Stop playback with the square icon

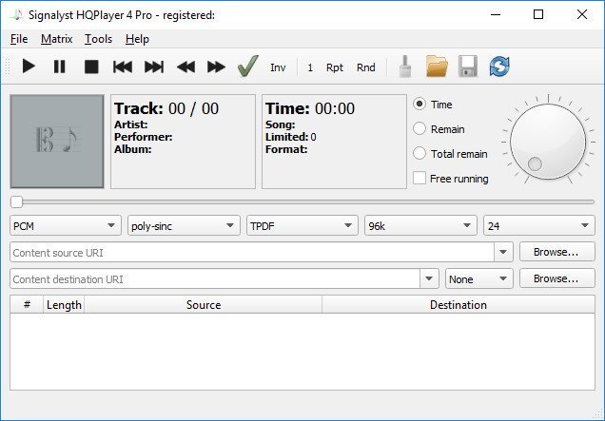pyautogui.click(x=91, y=67)
